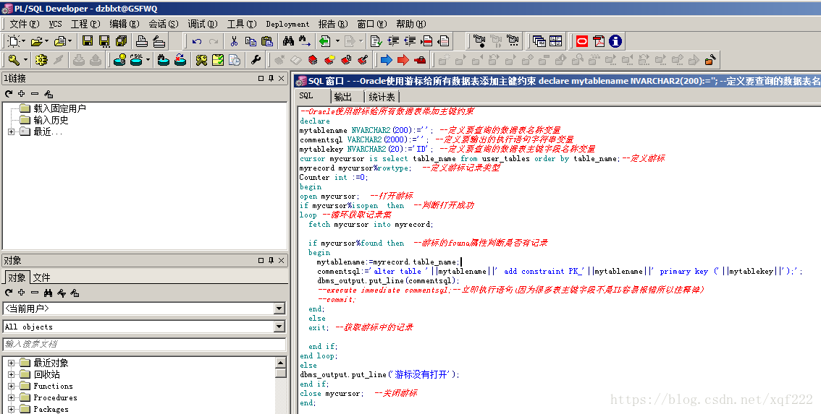The height and width of the screenshot is (414, 821).
Task: Click binoculars find icon in 对象 panel
Action: 49,293
